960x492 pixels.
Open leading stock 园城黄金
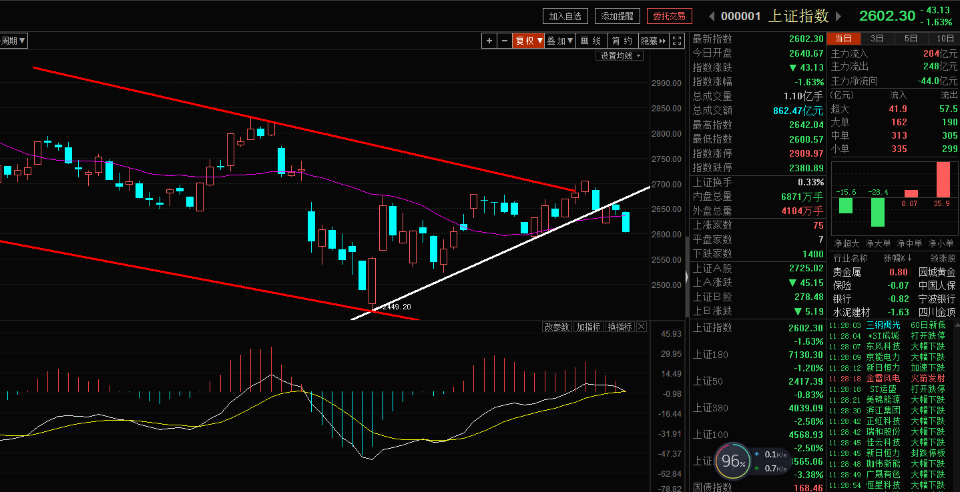tap(937, 272)
